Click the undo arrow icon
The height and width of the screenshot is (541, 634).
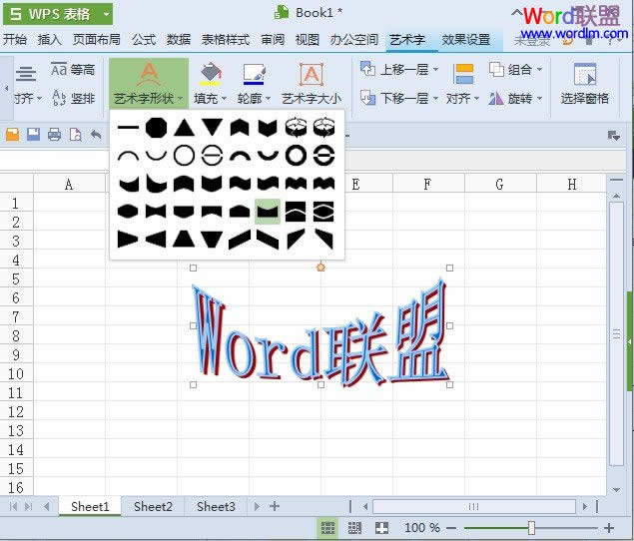pos(96,135)
